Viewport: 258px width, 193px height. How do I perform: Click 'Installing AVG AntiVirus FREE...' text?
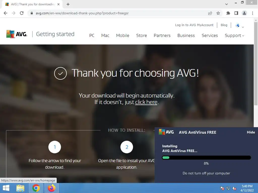pyautogui.click(x=180, y=148)
